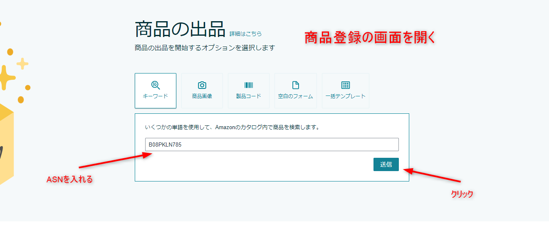Switch to the 商品画像 tab label
This screenshot has height=245, width=549.
coord(202,96)
